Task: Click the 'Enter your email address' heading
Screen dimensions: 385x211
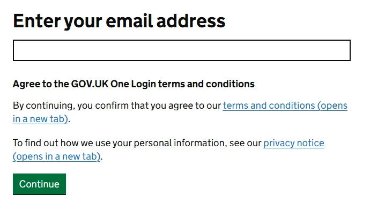Action: pos(119,21)
